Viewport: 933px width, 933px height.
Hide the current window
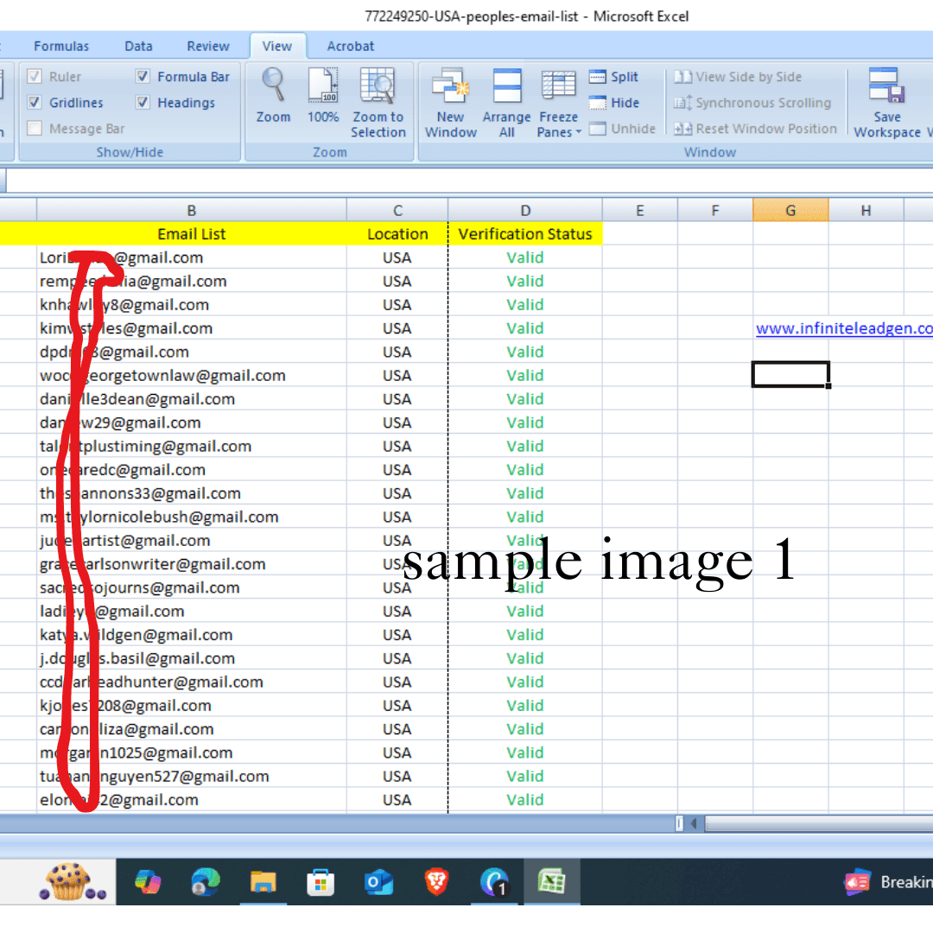pos(598,103)
